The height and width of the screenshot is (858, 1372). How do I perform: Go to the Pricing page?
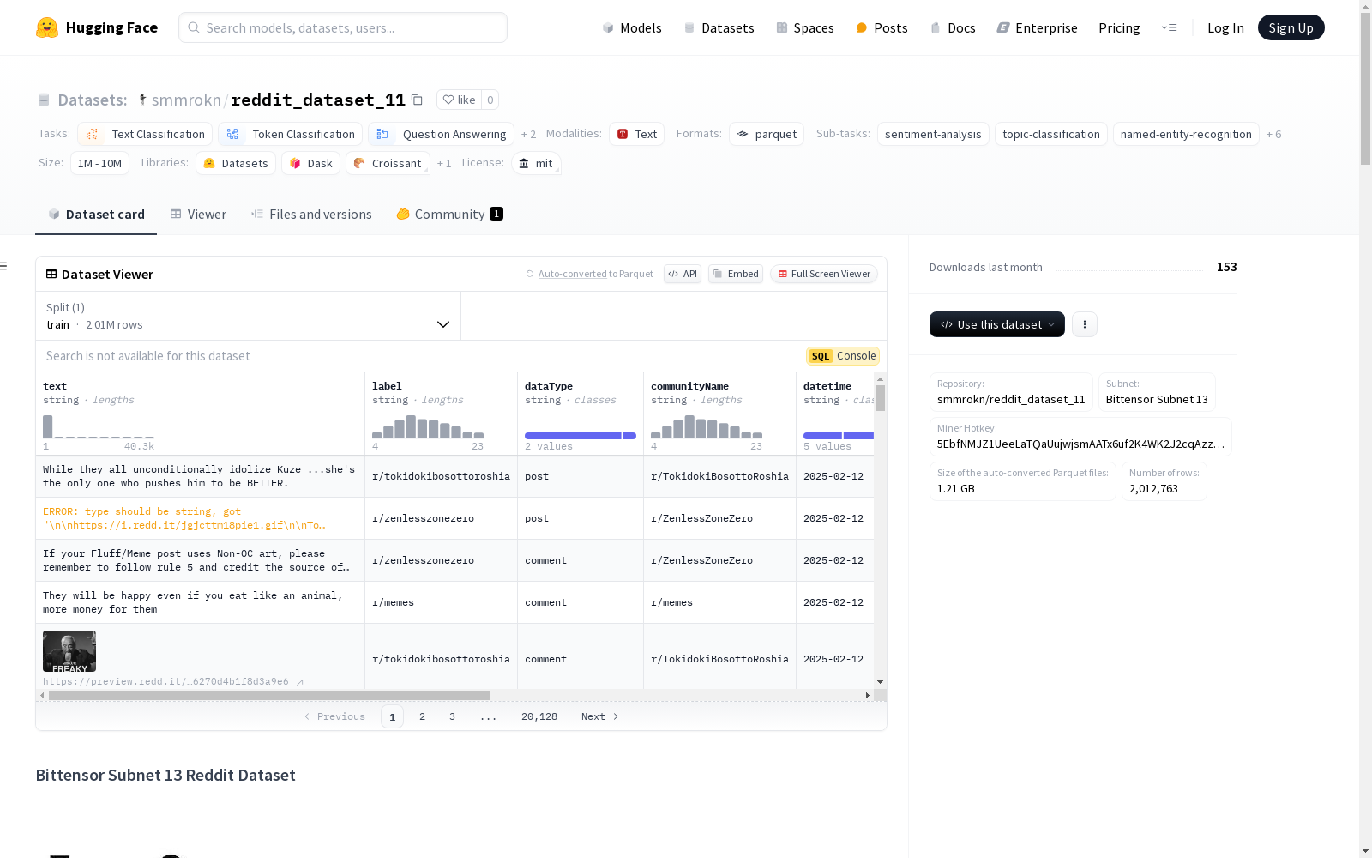[x=1119, y=27]
